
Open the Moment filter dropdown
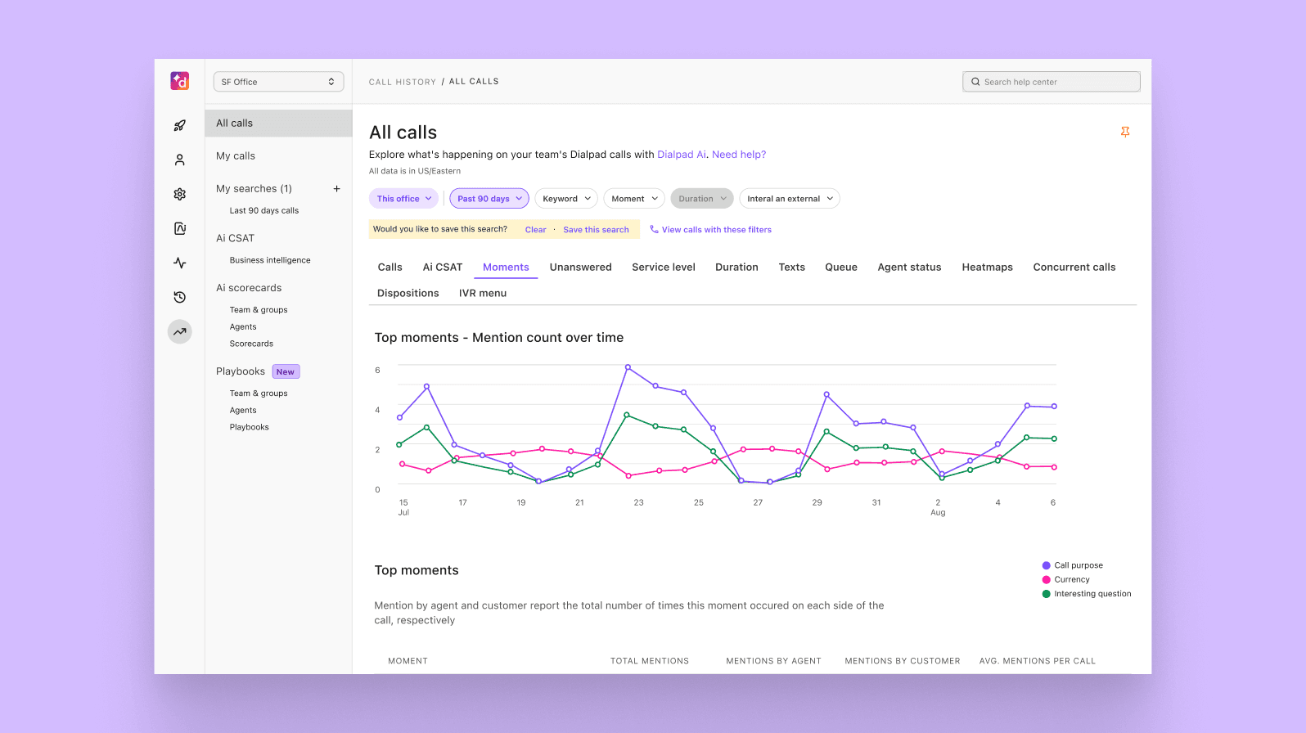click(634, 199)
